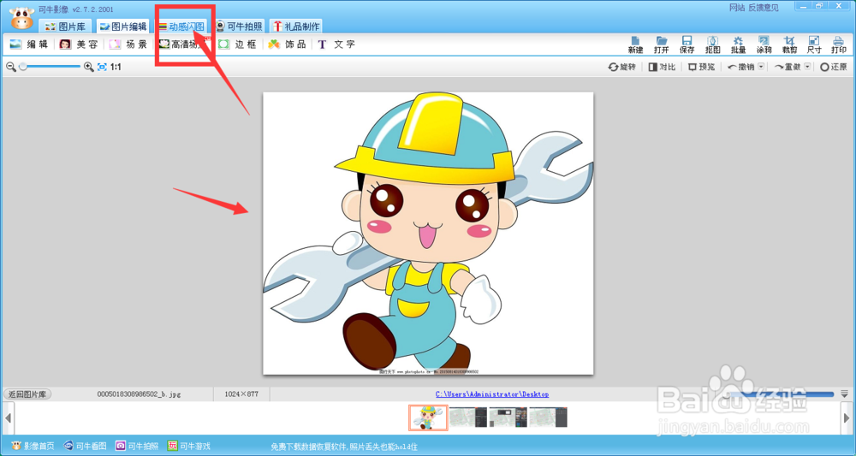Toggle the 预览 preview mode
Viewport: 856px width, 456px height.
pyautogui.click(x=701, y=67)
